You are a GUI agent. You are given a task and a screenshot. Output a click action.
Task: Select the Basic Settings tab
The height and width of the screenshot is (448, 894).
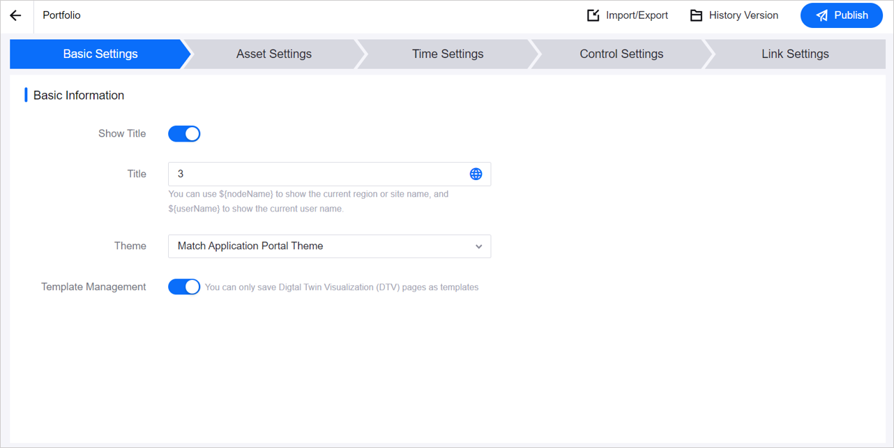click(x=100, y=54)
